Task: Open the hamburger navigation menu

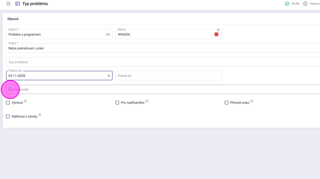Action: click(x=8, y=4)
